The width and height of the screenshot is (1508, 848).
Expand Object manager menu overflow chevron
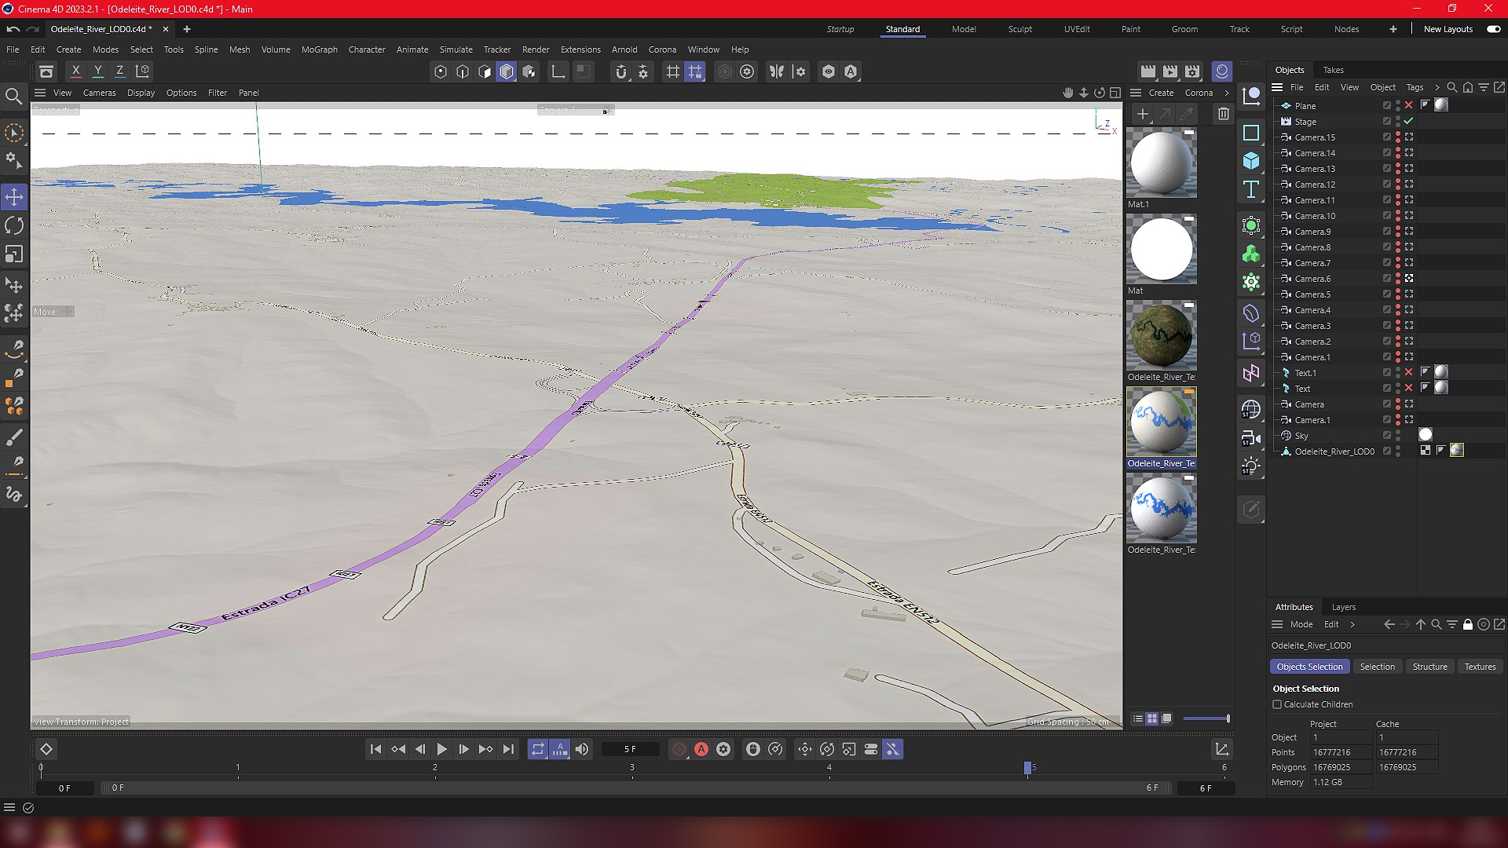click(1437, 87)
